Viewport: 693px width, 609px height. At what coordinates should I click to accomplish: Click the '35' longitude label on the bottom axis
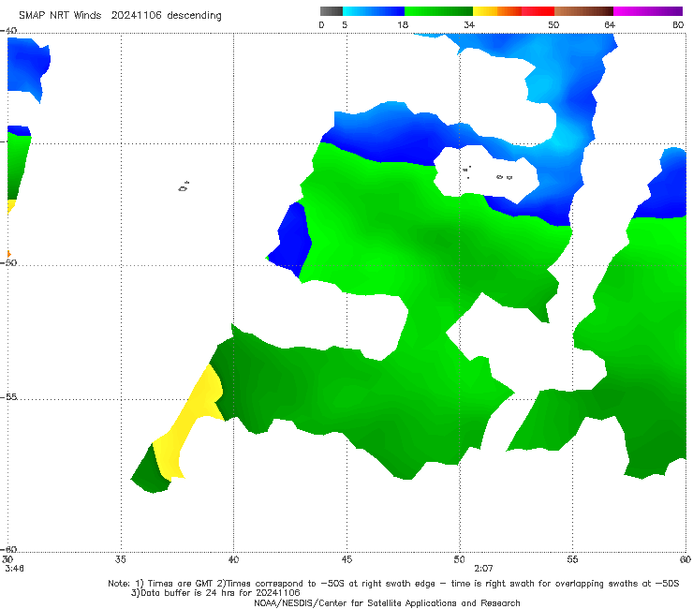click(120, 559)
